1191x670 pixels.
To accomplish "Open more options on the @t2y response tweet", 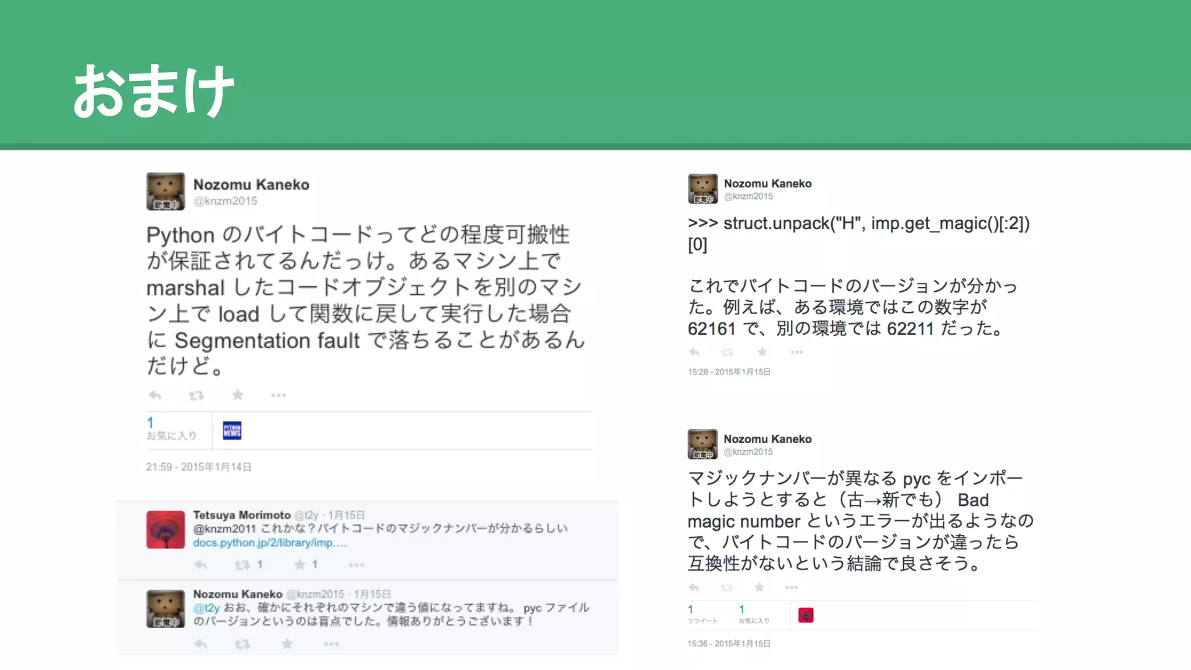I will click(x=331, y=644).
